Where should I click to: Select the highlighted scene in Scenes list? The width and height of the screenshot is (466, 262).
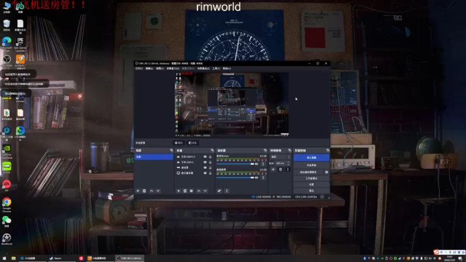[x=154, y=157]
